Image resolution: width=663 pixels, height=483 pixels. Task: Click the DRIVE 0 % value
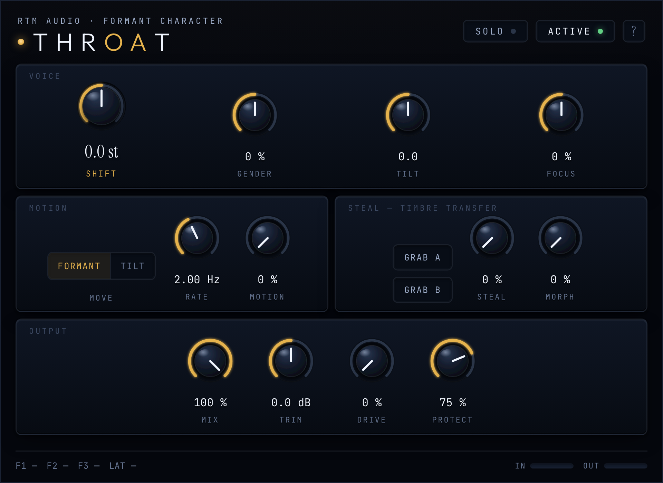372,402
